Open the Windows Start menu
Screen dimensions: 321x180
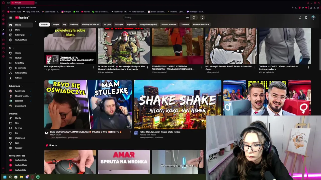5,177
